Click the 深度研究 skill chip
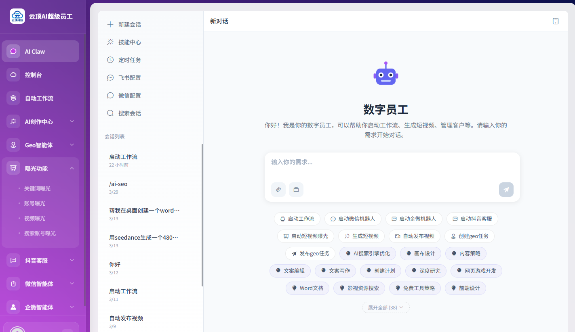575x332 pixels. [426, 271]
